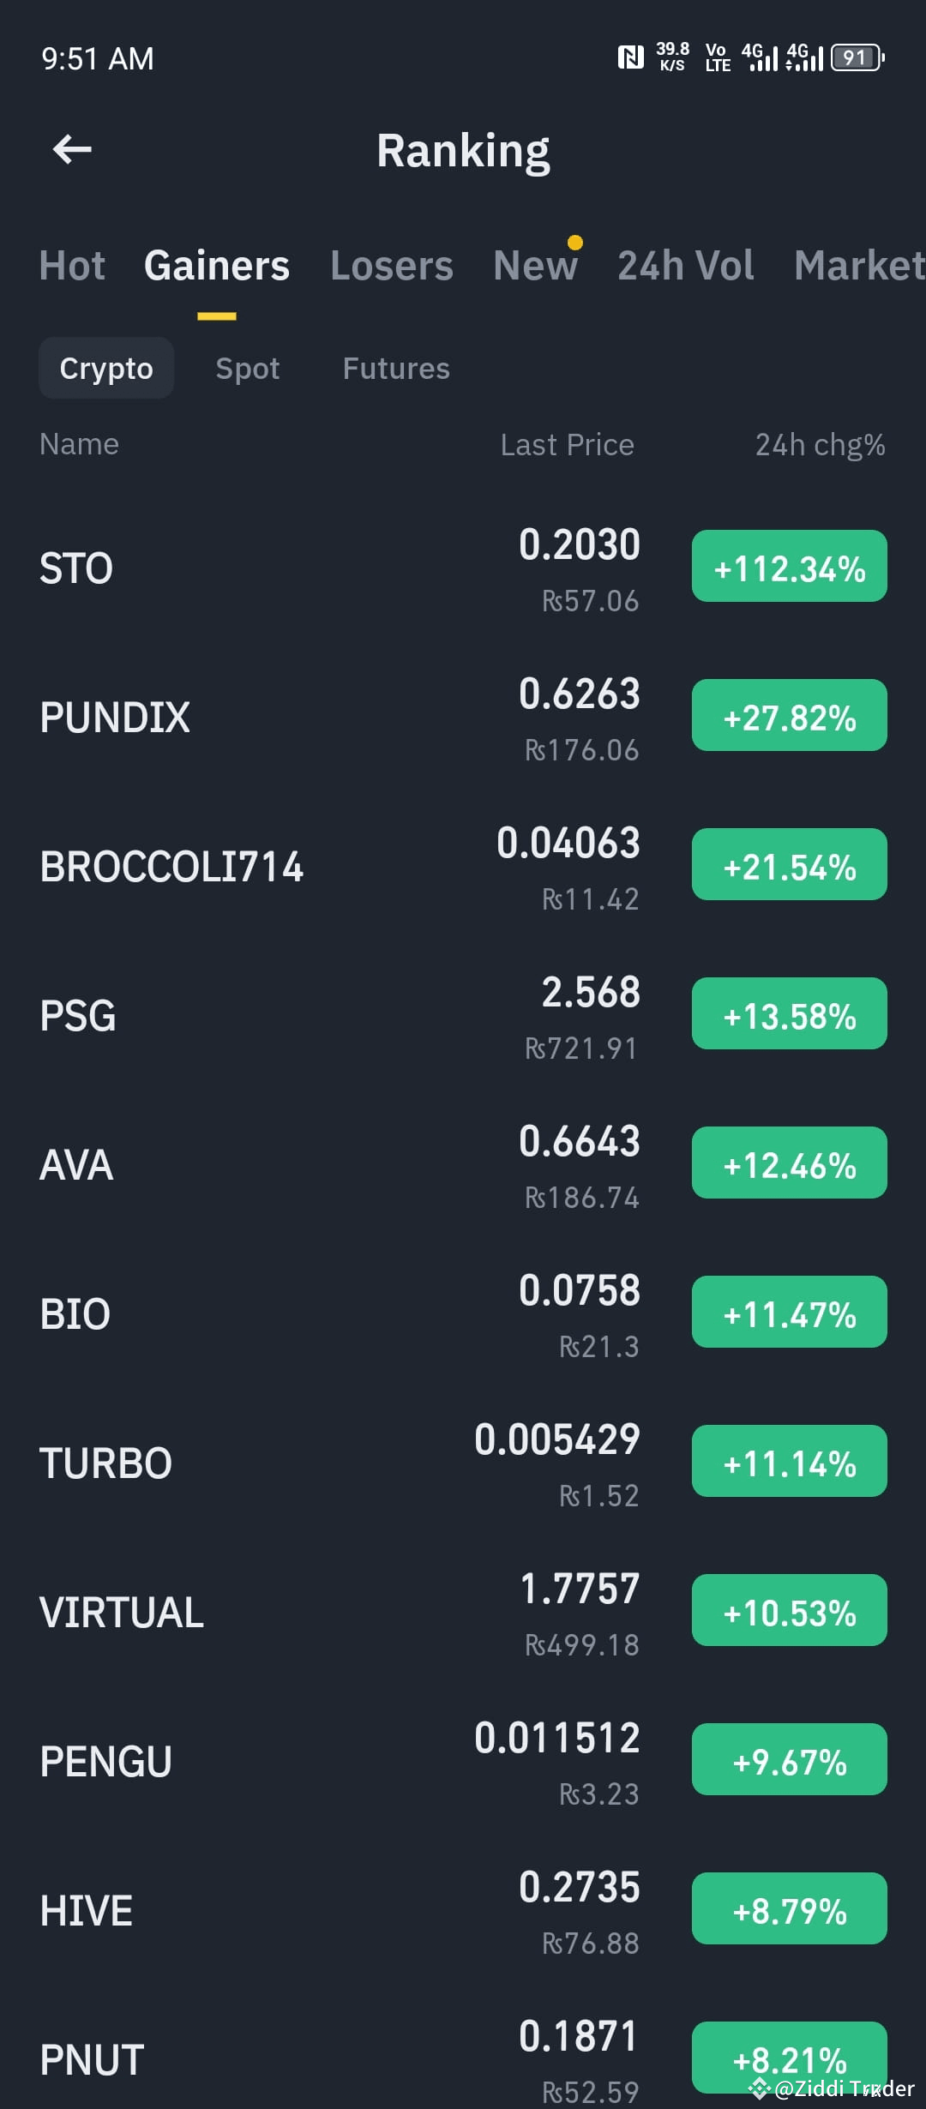The height and width of the screenshot is (2109, 926).
Task: Sort by the 24h chg% column
Action: point(820,445)
